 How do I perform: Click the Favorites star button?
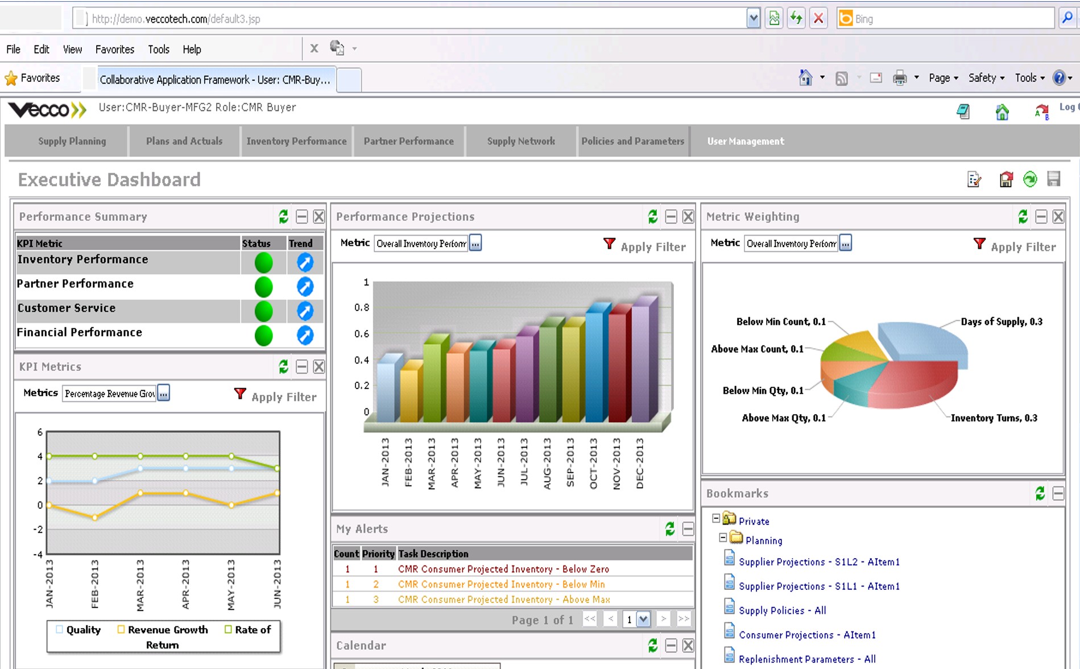[32, 78]
